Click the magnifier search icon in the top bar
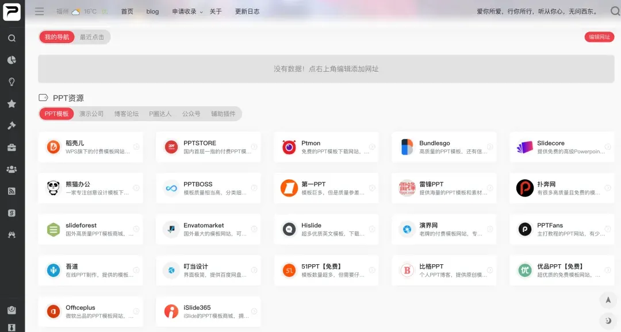Image resolution: width=621 pixels, height=332 pixels. tap(615, 11)
